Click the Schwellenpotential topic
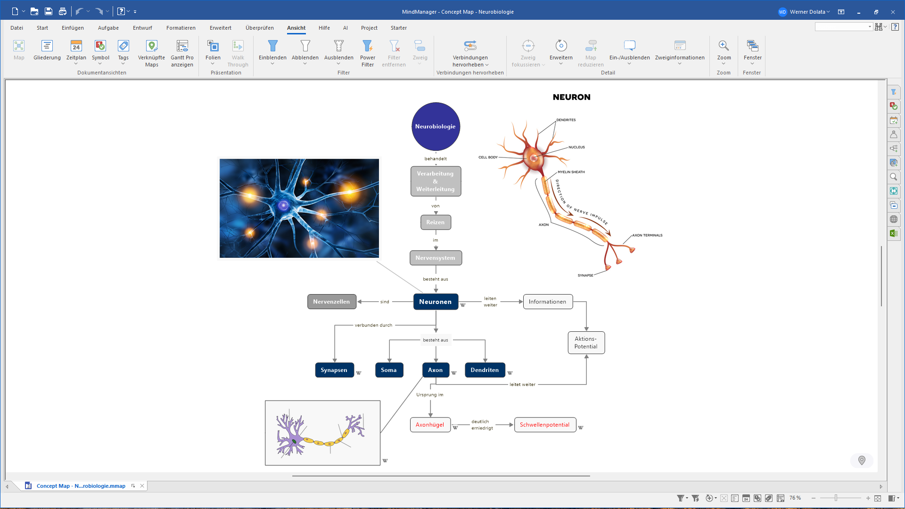 (x=544, y=425)
